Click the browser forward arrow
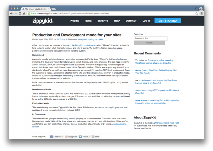 tap(16, 13)
